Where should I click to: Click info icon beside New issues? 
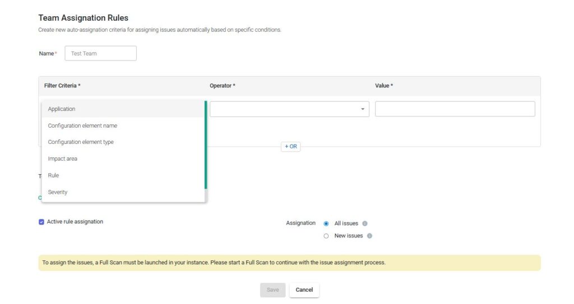[369, 236]
